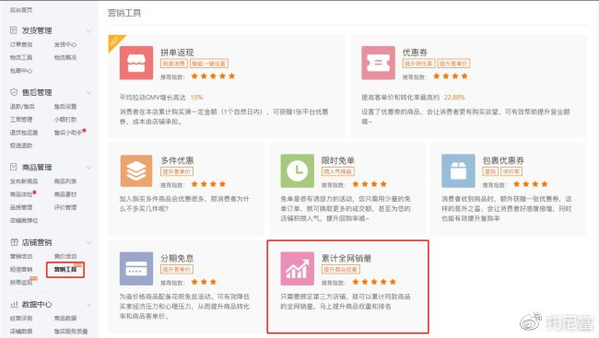Image resolution: width=599 pixels, height=338 pixels.
Task: Open the 分期免息 card title
Action: coord(177,258)
